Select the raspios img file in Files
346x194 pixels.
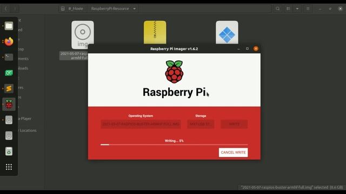(x=83, y=34)
